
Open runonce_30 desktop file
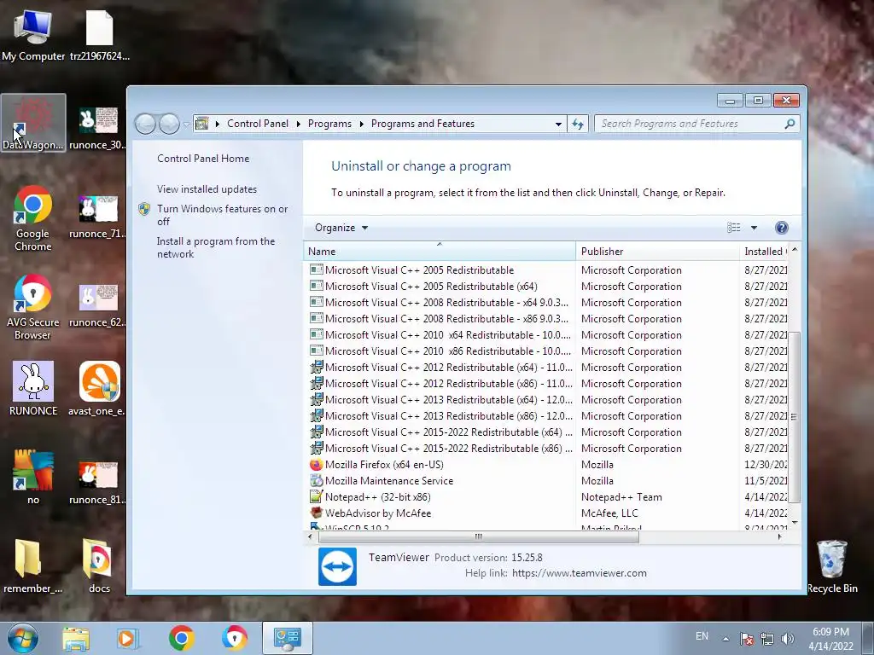click(x=99, y=128)
